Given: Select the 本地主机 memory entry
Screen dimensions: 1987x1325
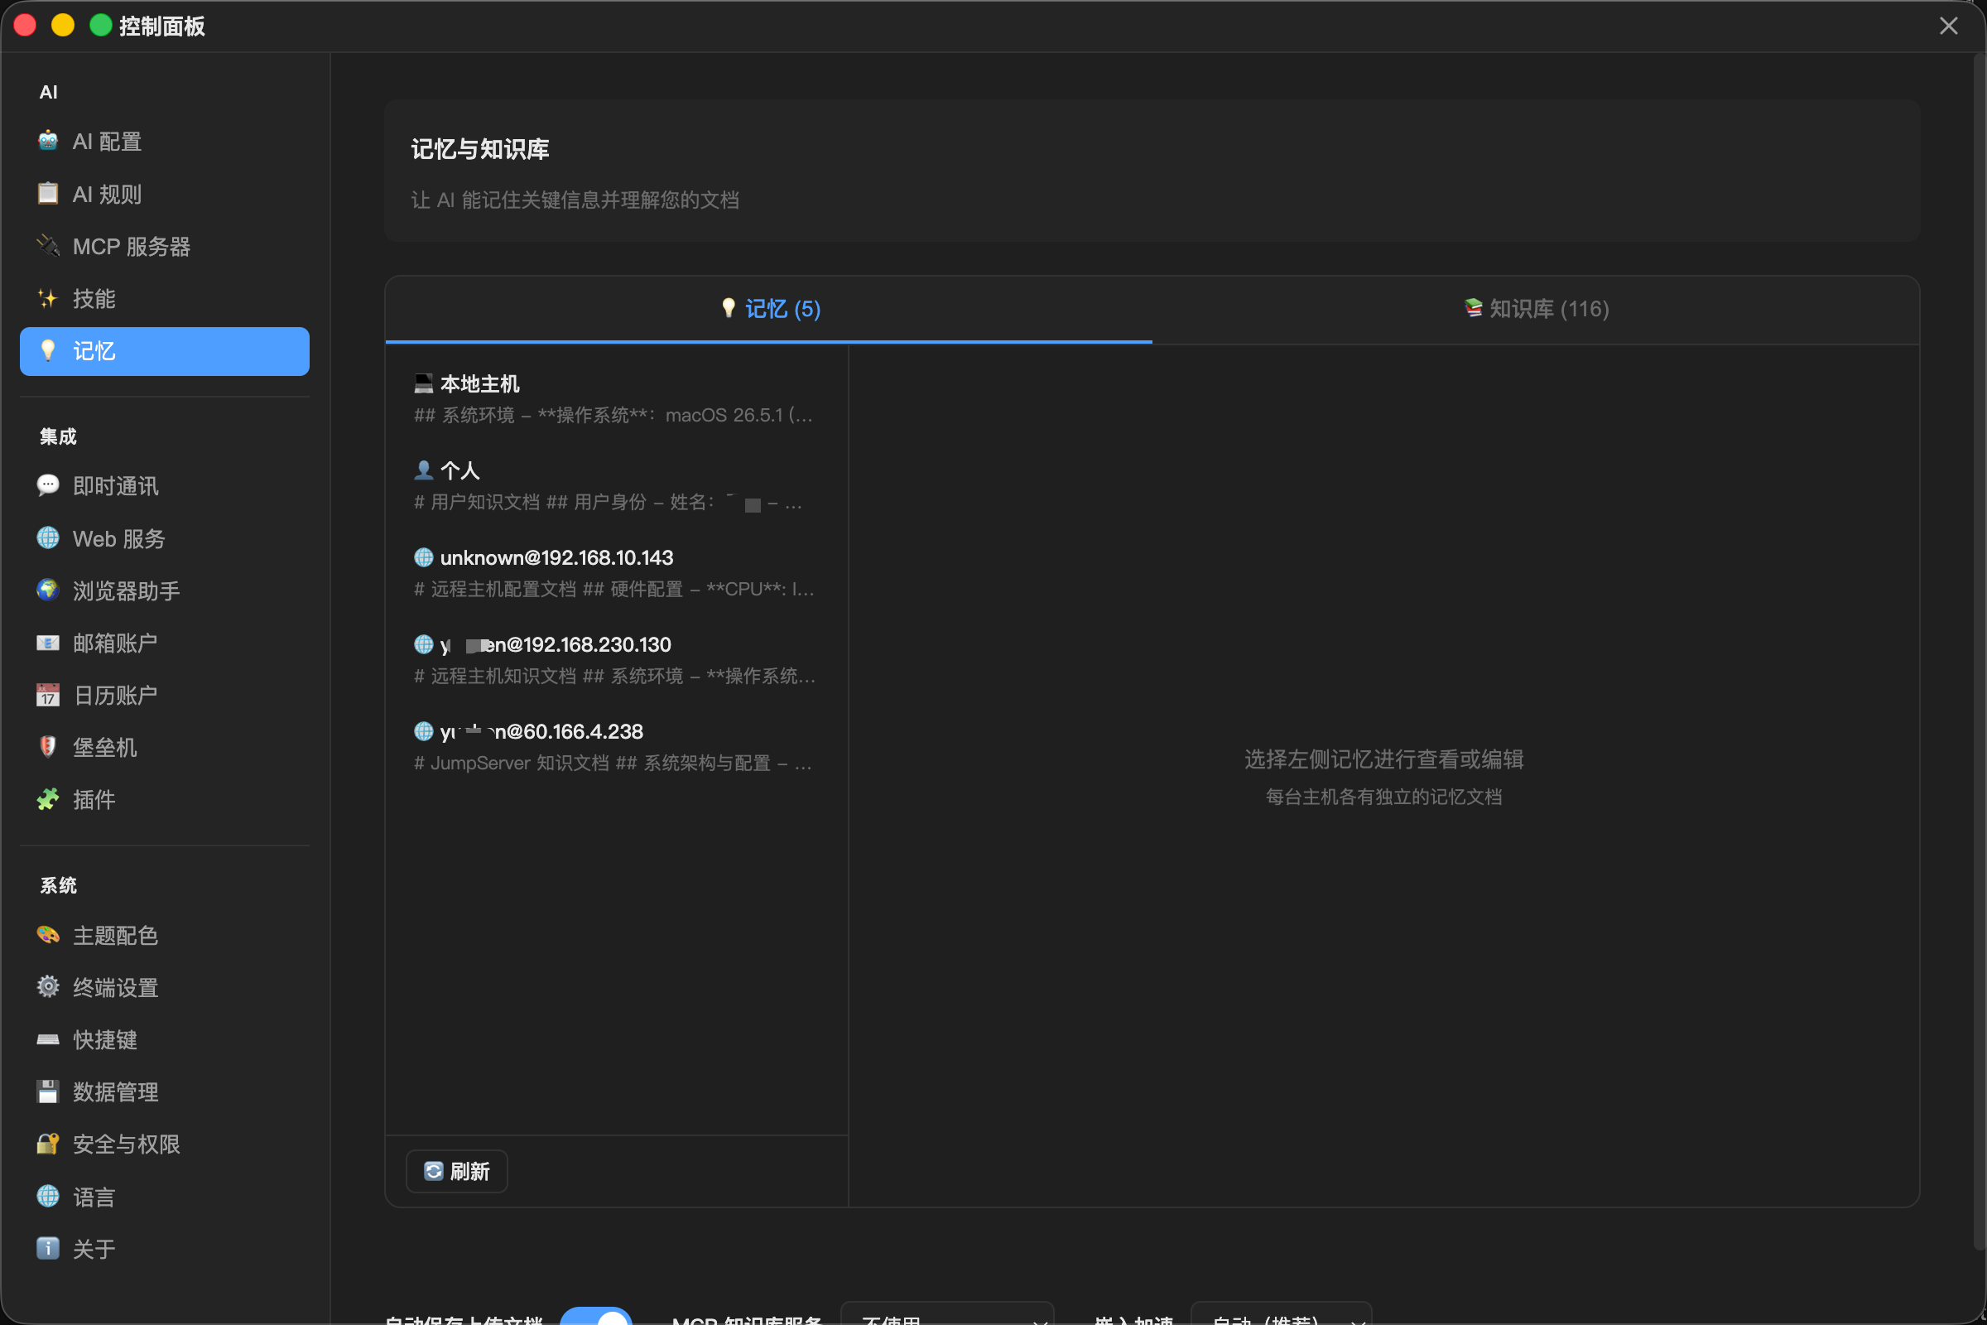Looking at the screenshot, I should [x=616, y=399].
